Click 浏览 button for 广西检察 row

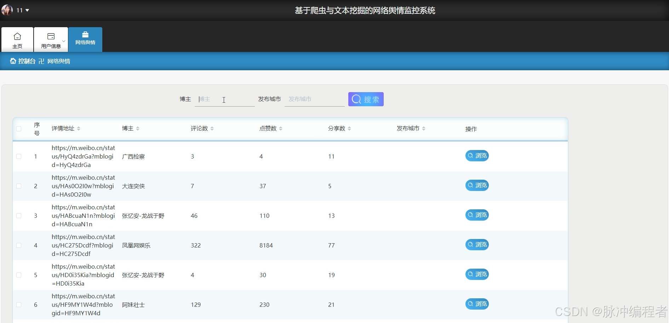[477, 156]
